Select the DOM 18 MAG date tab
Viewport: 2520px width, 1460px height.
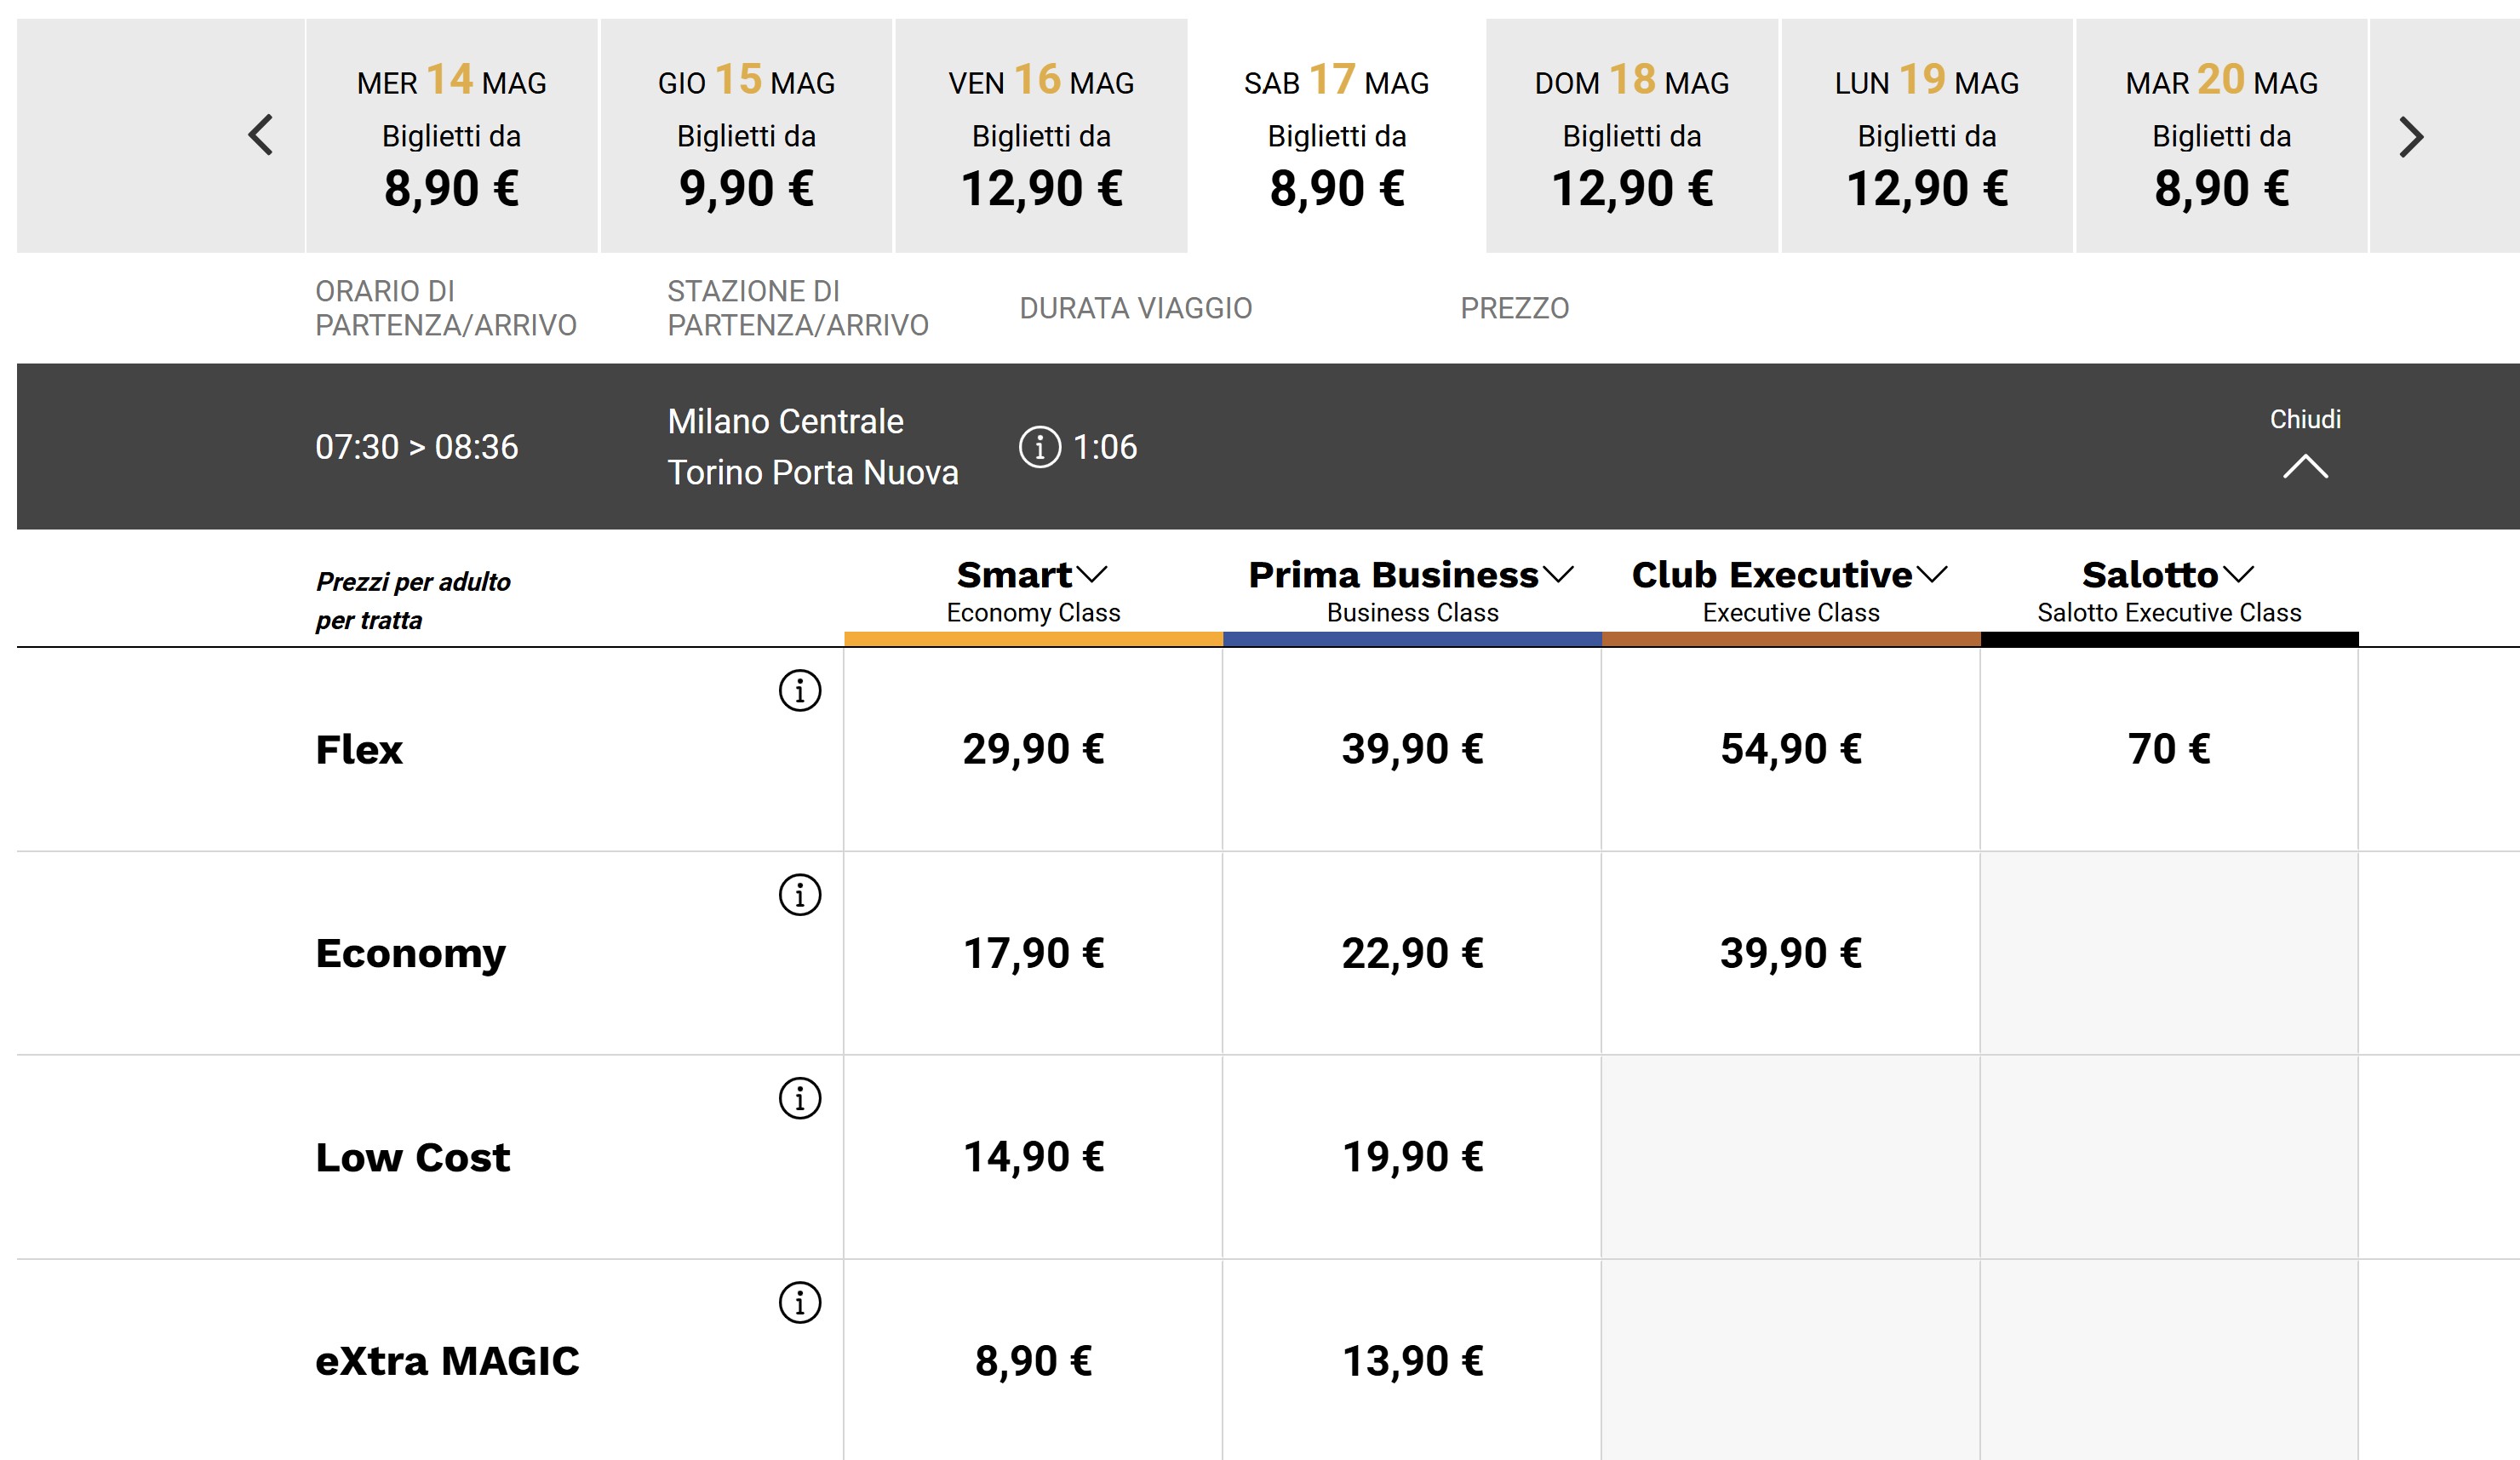[1631, 135]
